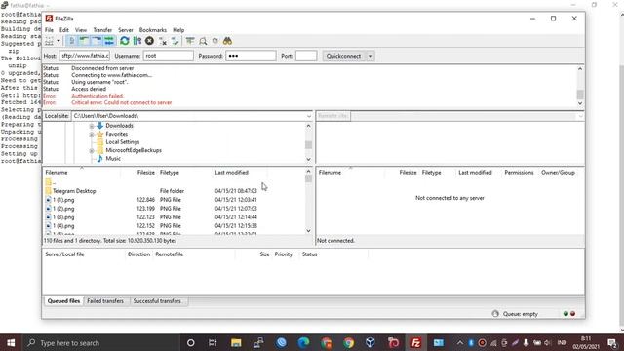Click the remote Permissions column header

click(x=519, y=173)
